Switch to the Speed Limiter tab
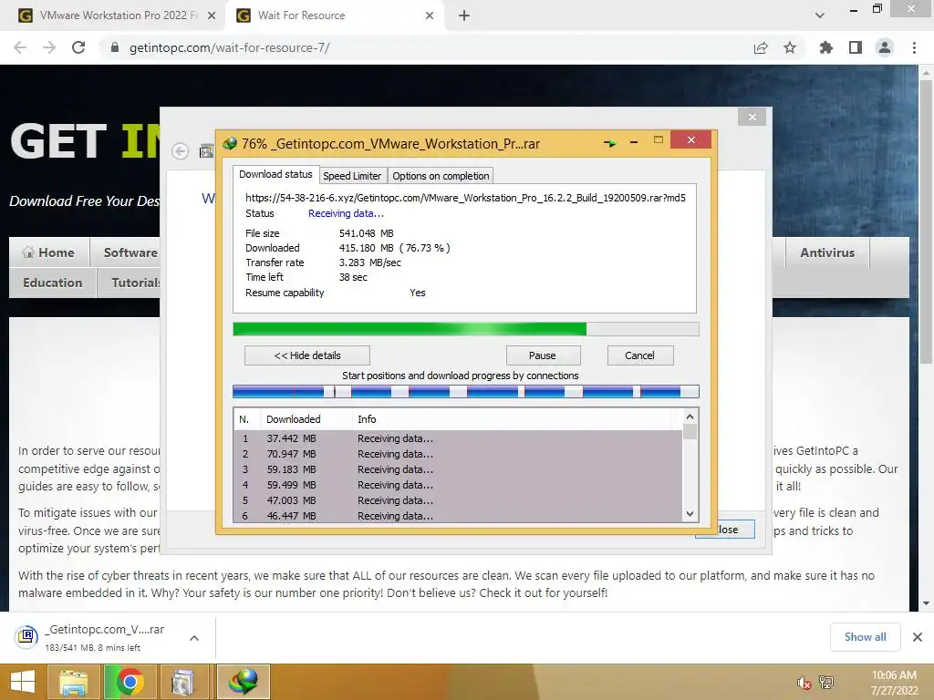 [352, 176]
